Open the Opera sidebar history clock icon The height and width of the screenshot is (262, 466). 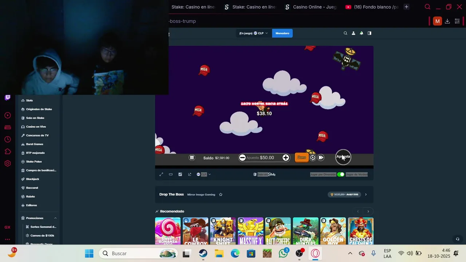click(x=7, y=139)
